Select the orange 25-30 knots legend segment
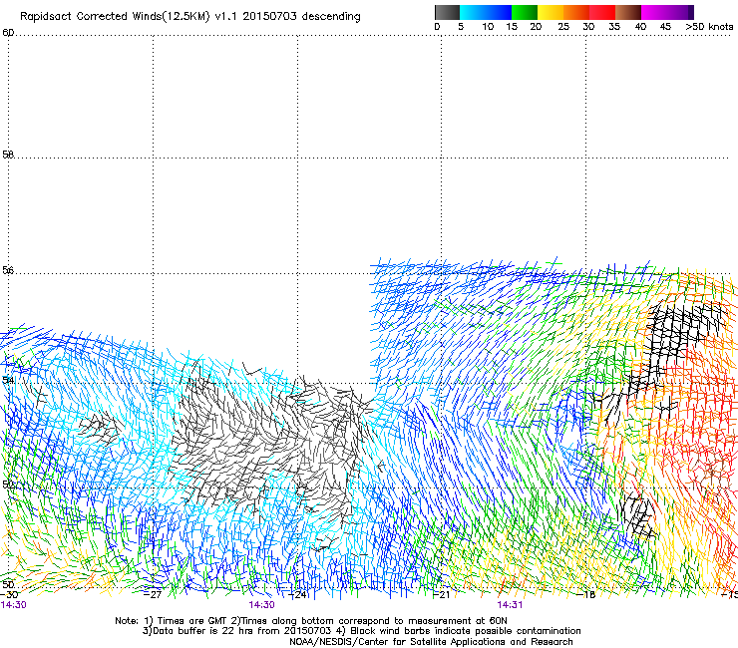 pyautogui.click(x=576, y=12)
